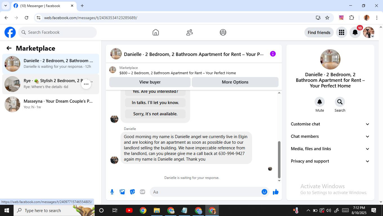Viewport: 383px width, 216px height.
Task: Click the browser address bar URL
Action: pyautogui.click(x=91, y=18)
